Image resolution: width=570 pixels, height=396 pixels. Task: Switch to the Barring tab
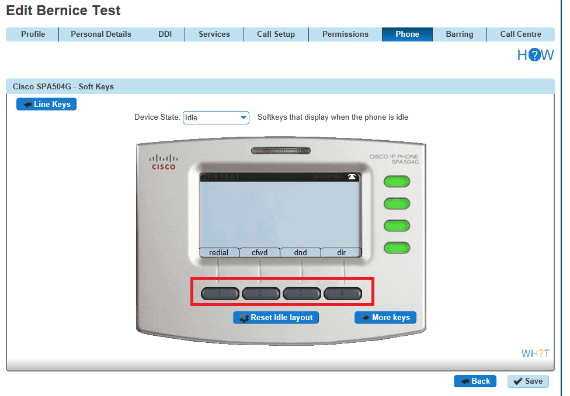pos(460,34)
